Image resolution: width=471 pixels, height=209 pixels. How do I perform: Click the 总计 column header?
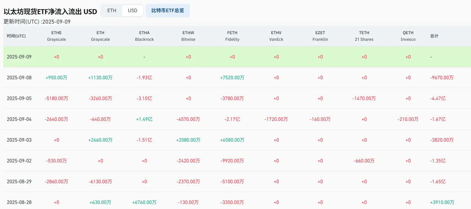434,36
